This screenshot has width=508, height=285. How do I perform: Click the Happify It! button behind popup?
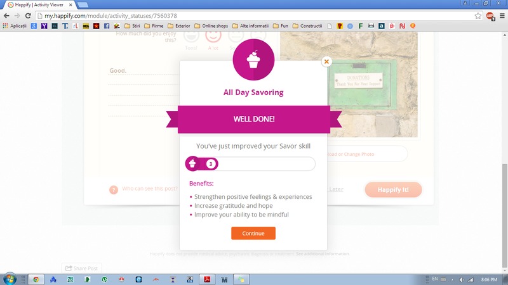click(x=393, y=189)
